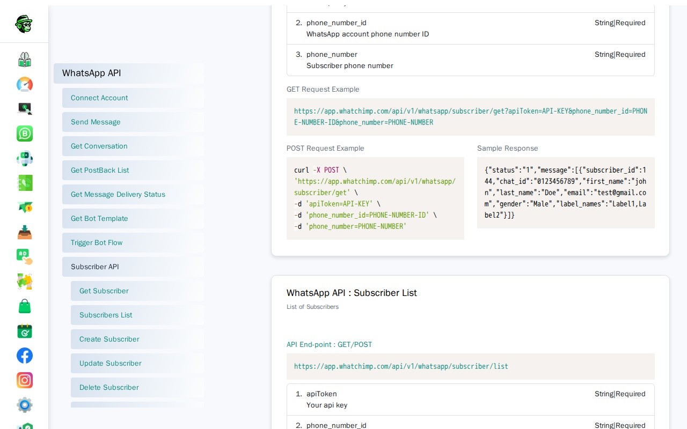Viewport: 687px width, 429px height.
Task: Open Get Message Delivery Status
Action: click(x=133, y=195)
